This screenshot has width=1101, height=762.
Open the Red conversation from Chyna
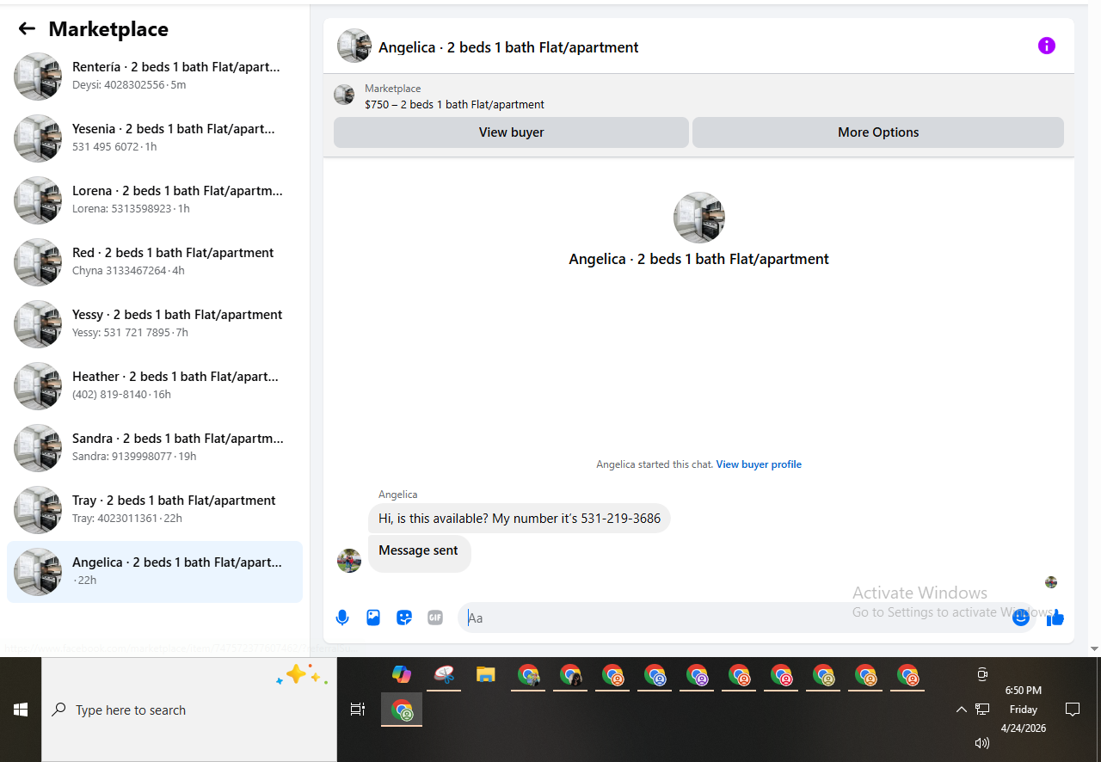(155, 261)
